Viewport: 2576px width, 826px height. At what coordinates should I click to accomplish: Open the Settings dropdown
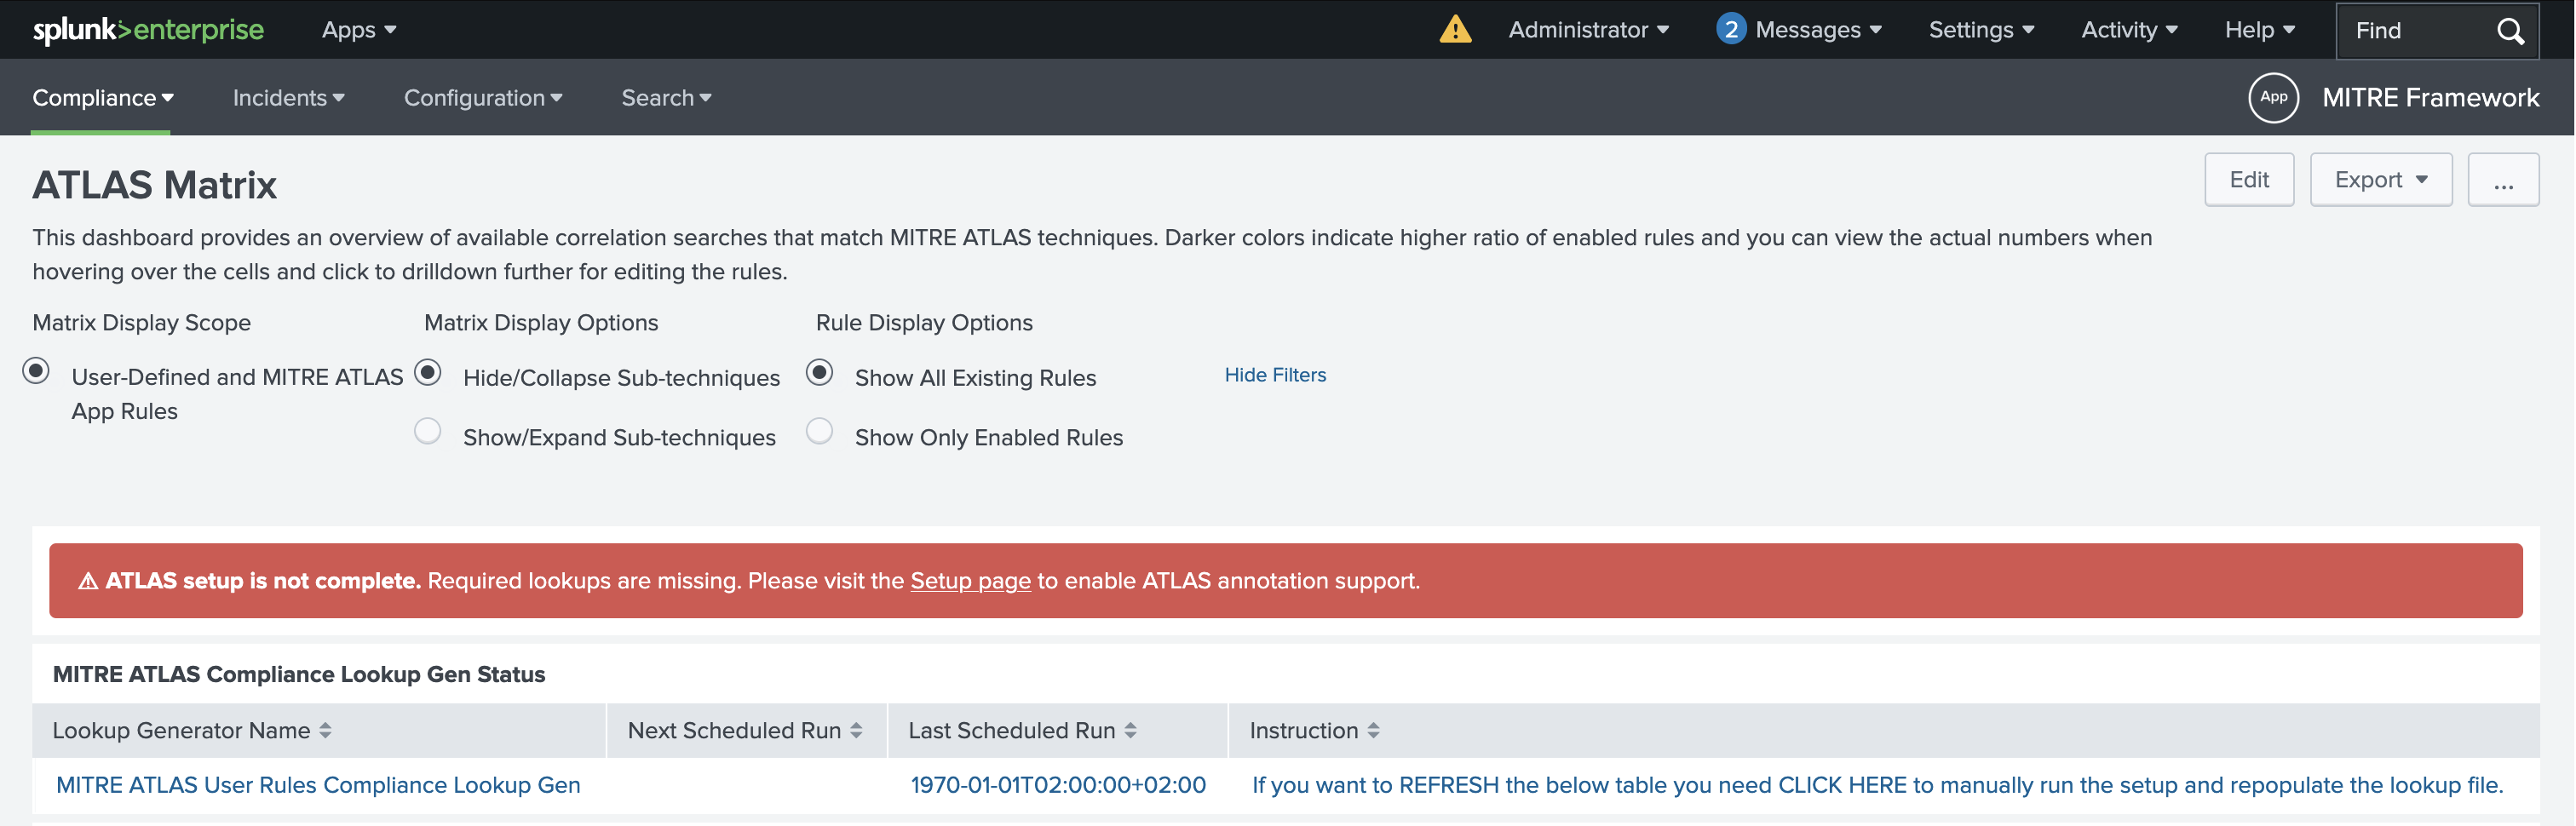tap(1981, 30)
